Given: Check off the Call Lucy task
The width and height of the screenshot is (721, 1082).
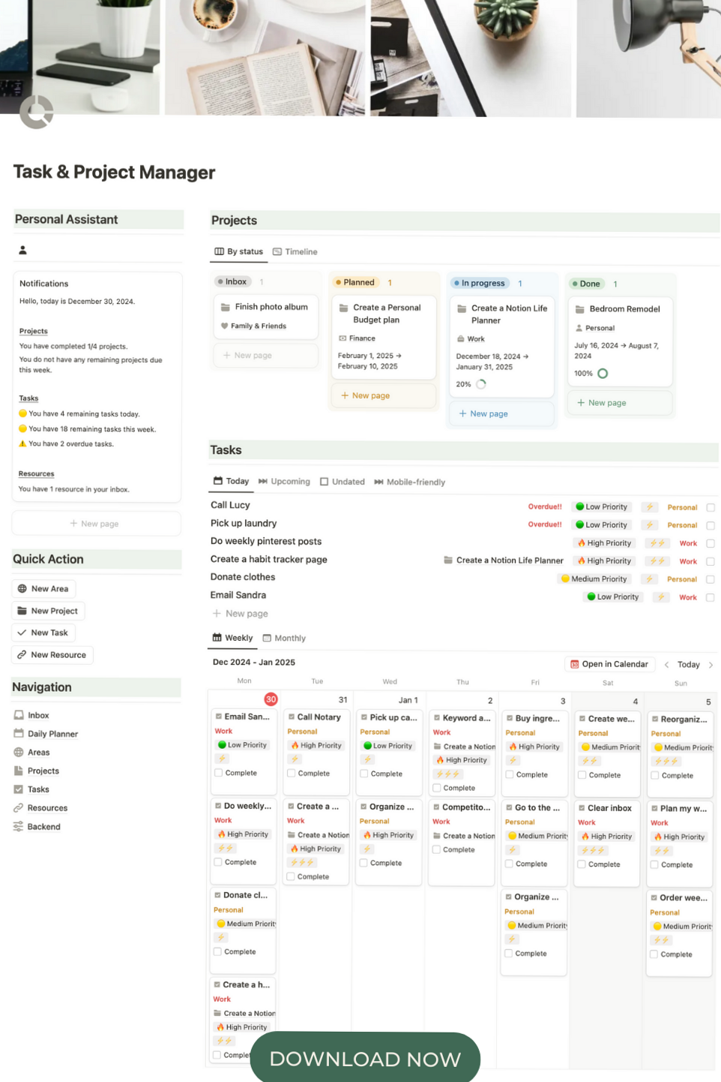Looking at the screenshot, I should click(x=710, y=506).
